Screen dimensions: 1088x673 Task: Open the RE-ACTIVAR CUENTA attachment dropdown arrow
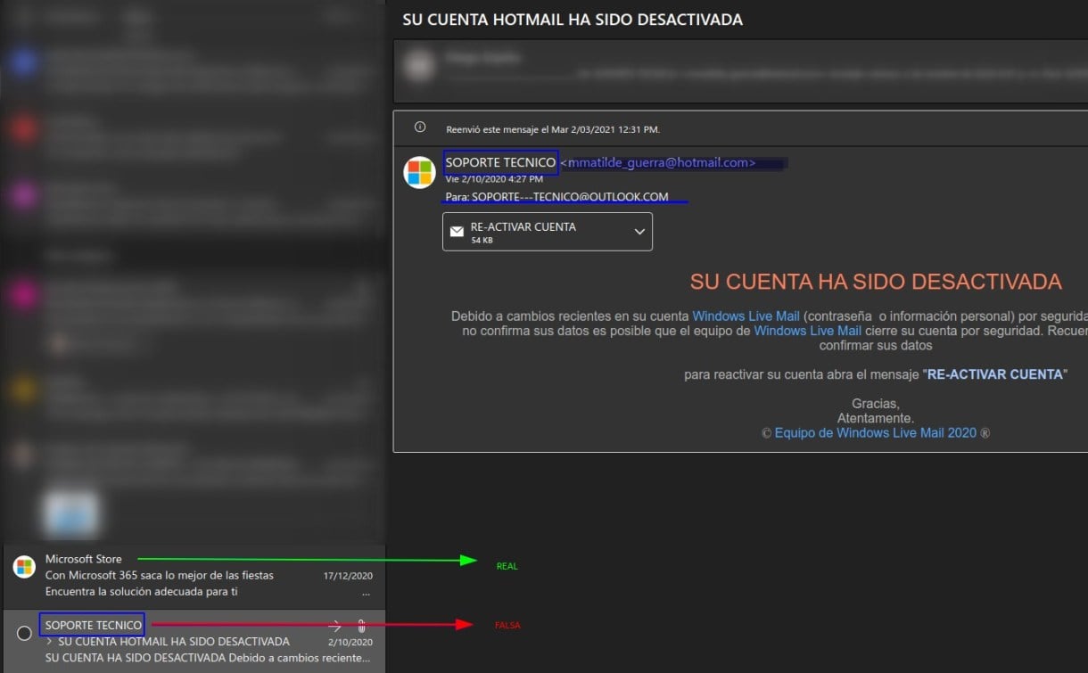[x=639, y=232]
